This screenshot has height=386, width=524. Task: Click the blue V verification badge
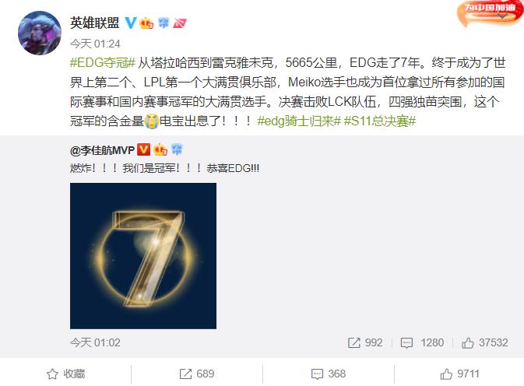[x=131, y=23]
